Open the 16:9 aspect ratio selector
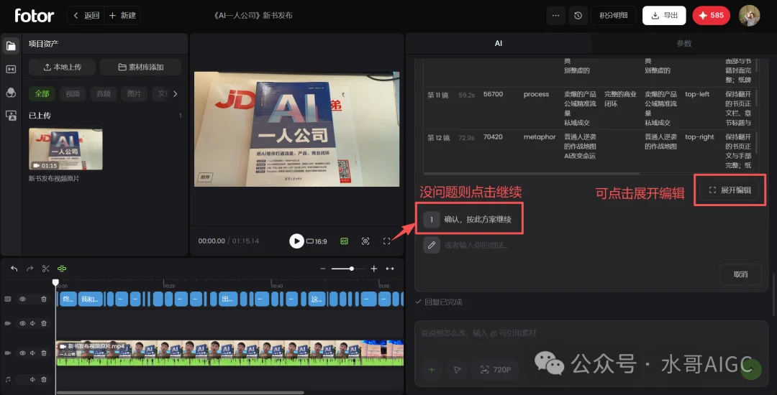The width and height of the screenshot is (777, 395). (317, 241)
